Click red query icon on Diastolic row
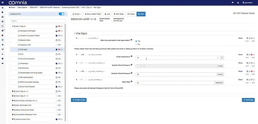 pyautogui.click(x=252, y=71)
